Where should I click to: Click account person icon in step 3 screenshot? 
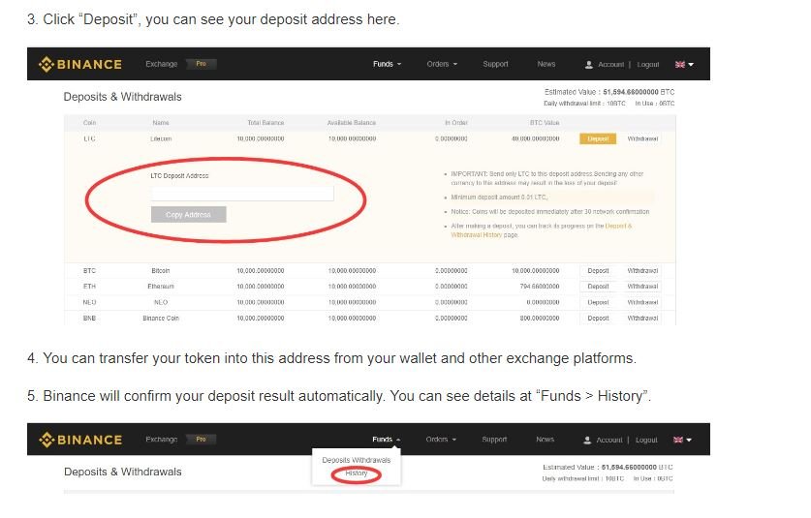588,65
